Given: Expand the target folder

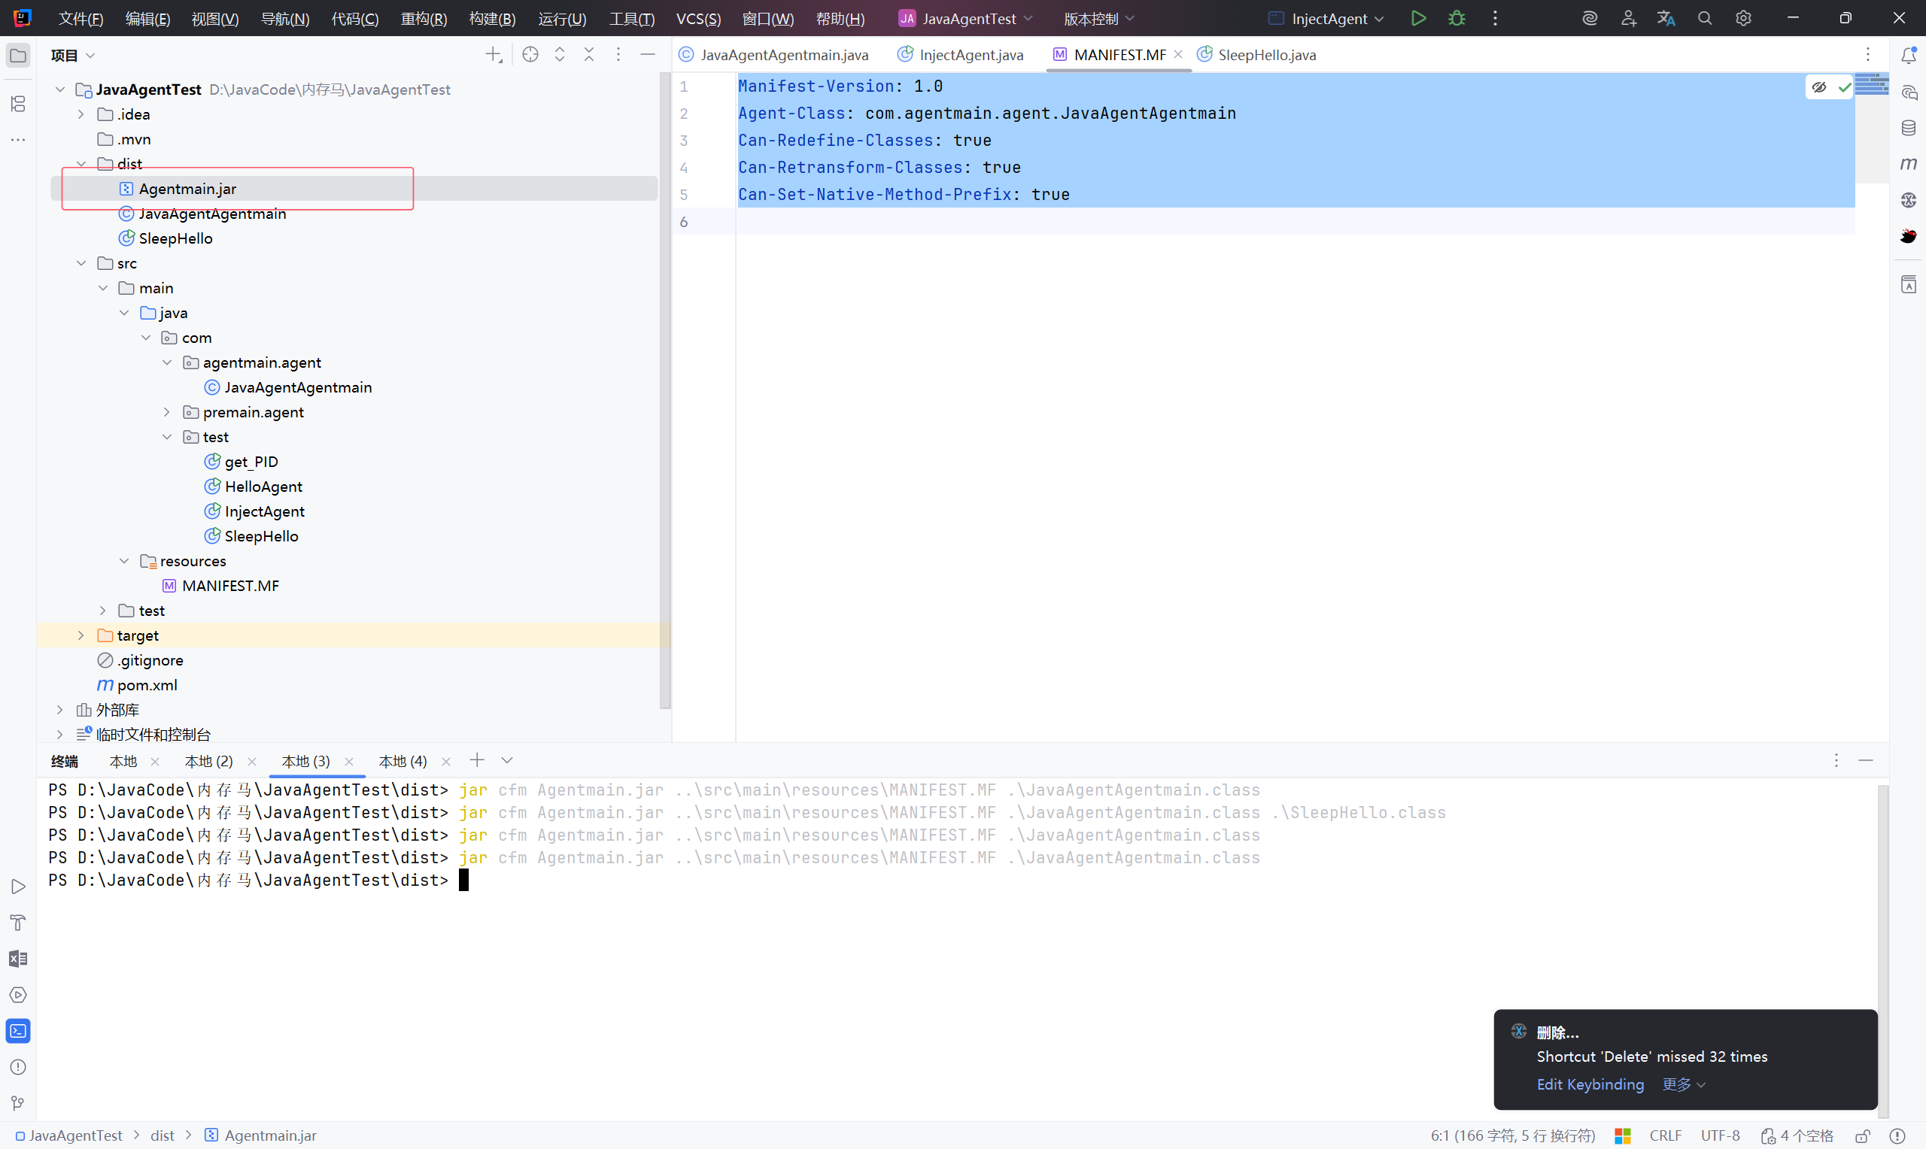Looking at the screenshot, I should coord(81,635).
